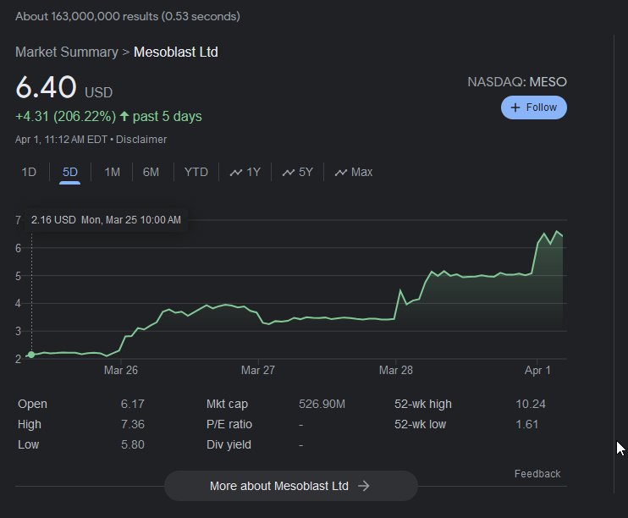Click the Market Summary breadcrumb link
The height and width of the screenshot is (518, 628).
67,52
